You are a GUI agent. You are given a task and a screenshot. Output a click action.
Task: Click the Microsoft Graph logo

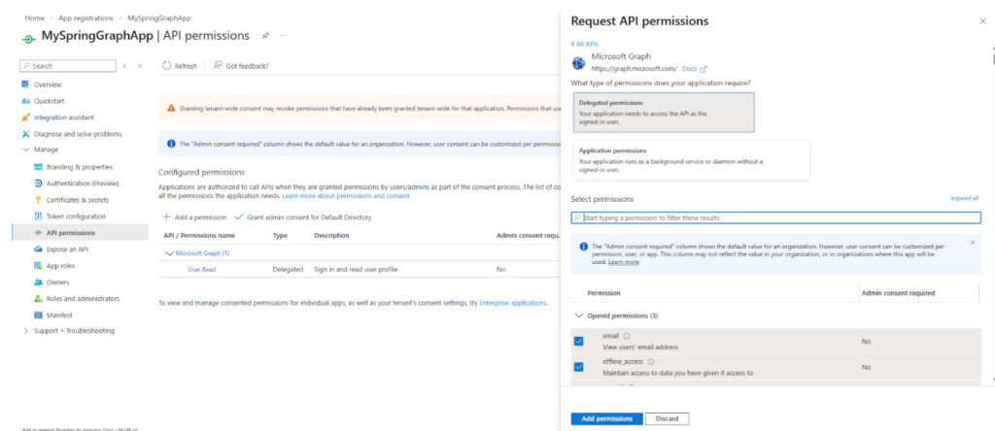coord(578,63)
